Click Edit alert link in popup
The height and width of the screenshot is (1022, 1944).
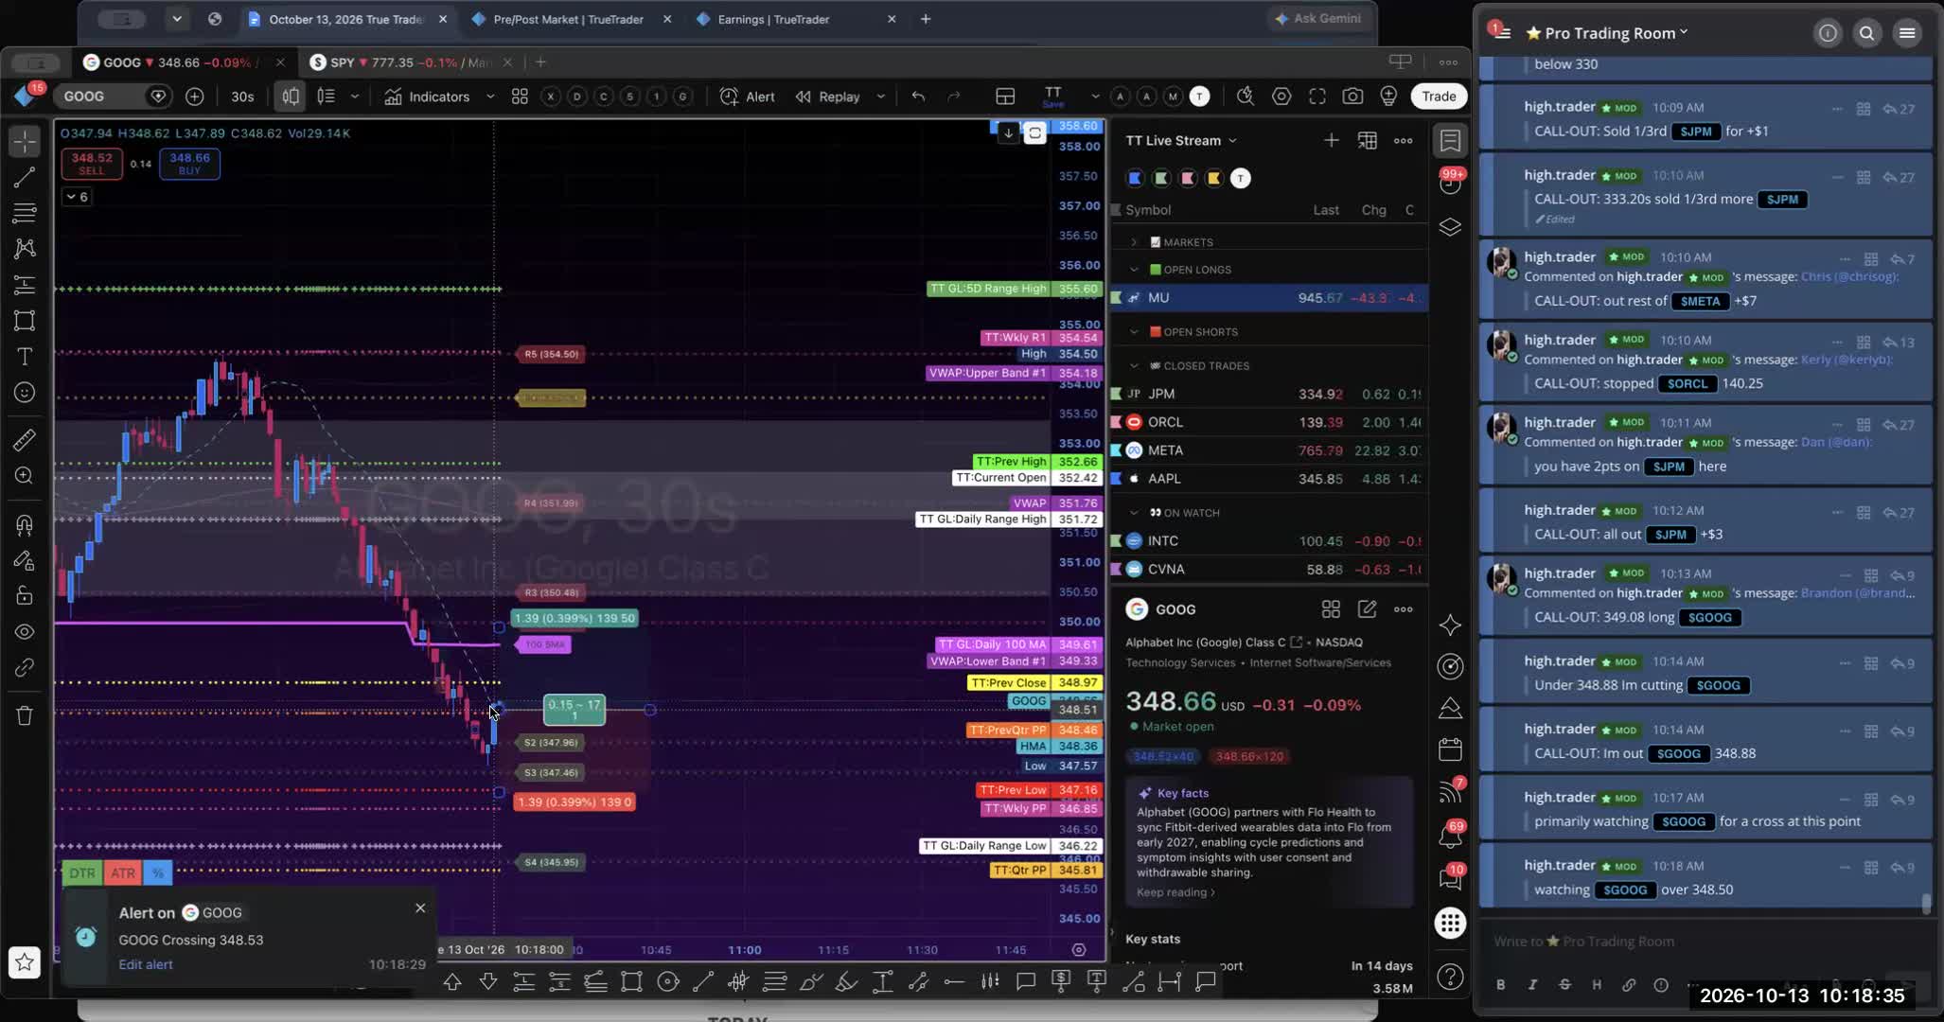[x=146, y=964]
